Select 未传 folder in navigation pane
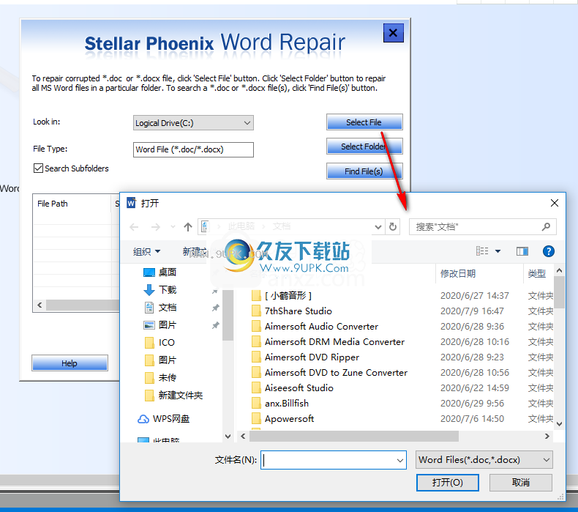Image resolution: width=578 pixels, height=512 pixels. (x=168, y=378)
